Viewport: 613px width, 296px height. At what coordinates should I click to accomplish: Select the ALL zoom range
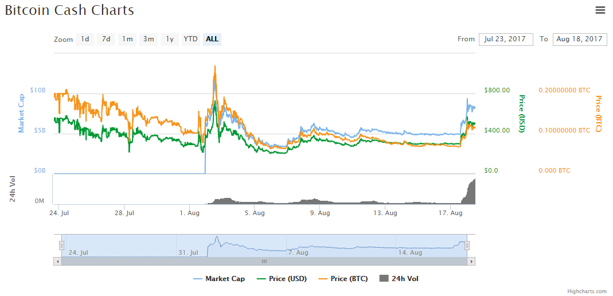click(x=212, y=39)
